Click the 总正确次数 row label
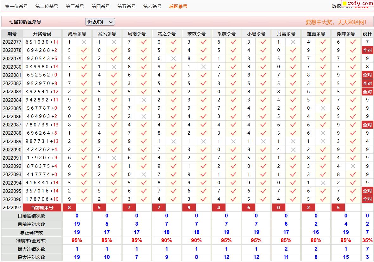The image size is (374, 262). pos(31,233)
